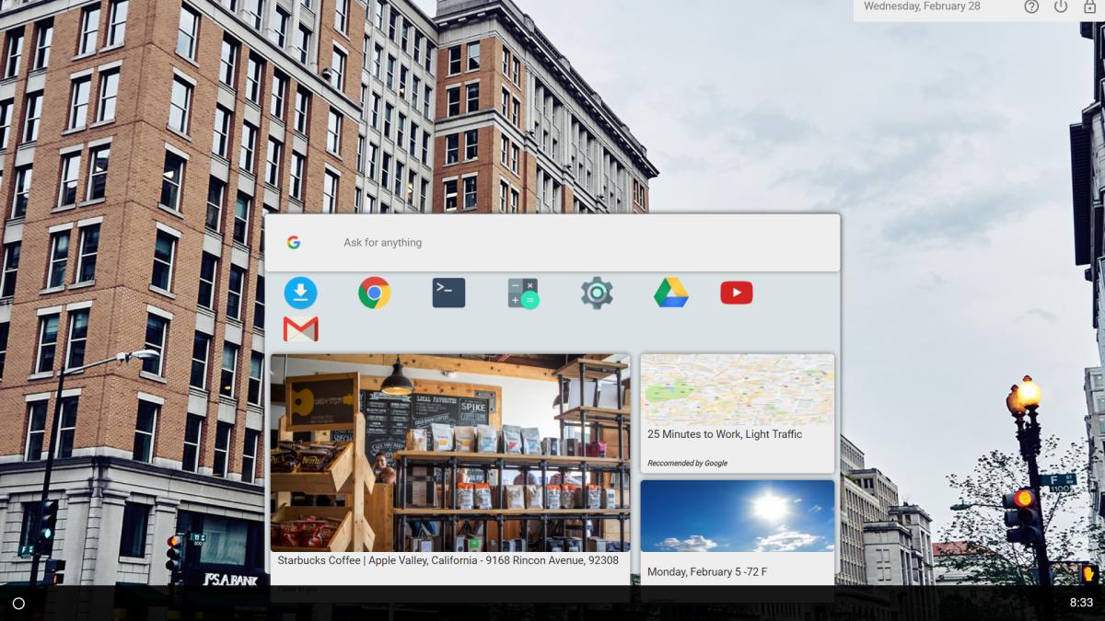1105x621 pixels.
Task: Click the Starbucks Coffee address text
Action: pyautogui.click(x=448, y=560)
